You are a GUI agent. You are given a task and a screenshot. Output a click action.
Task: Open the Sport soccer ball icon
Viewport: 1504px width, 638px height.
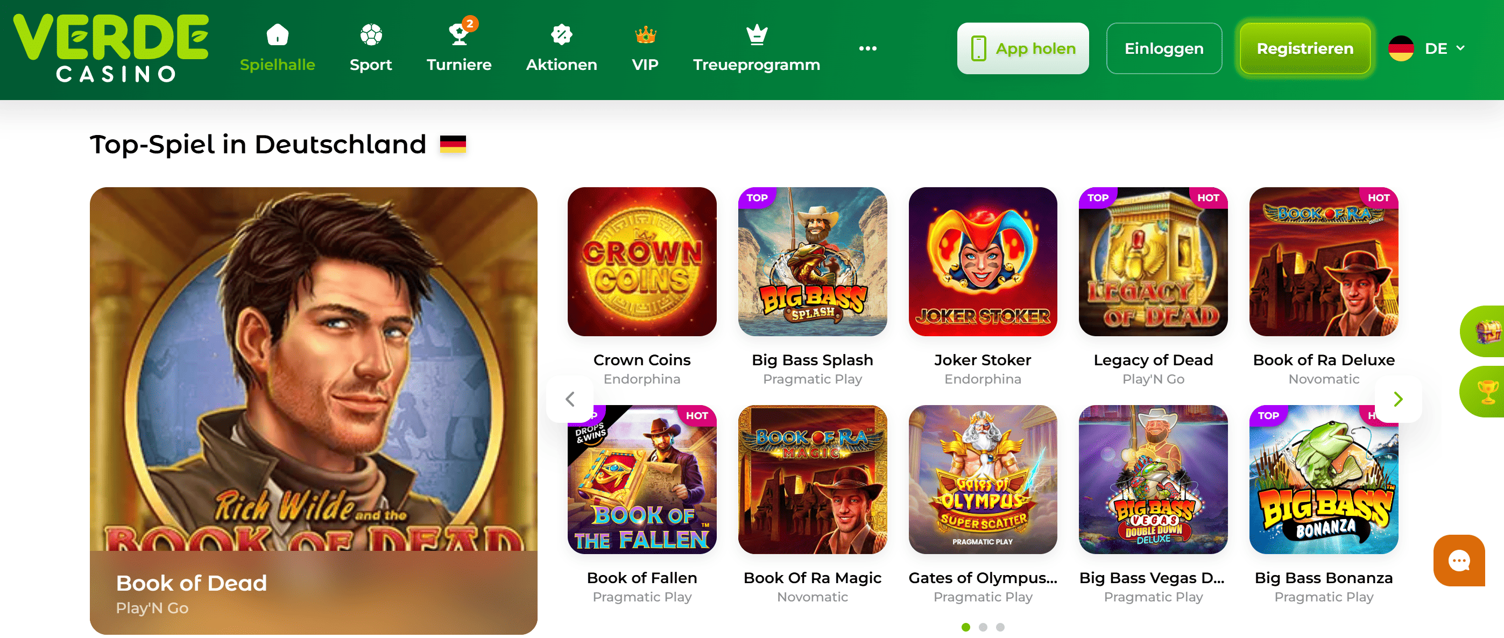tap(371, 34)
